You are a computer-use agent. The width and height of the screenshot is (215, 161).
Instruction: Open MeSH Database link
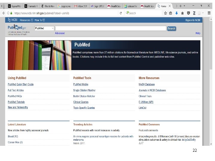tap(147, 84)
